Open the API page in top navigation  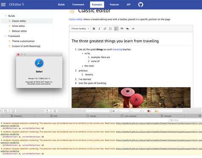[128, 5]
